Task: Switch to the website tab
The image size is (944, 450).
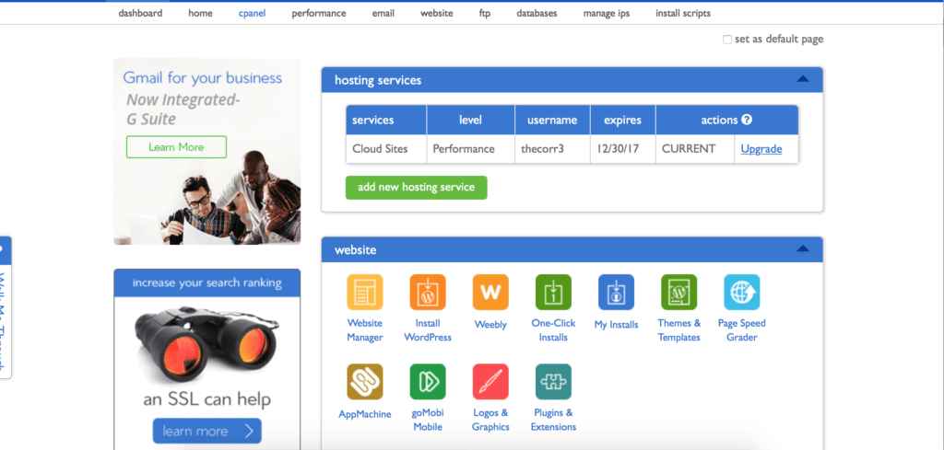Action: click(436, 13)
